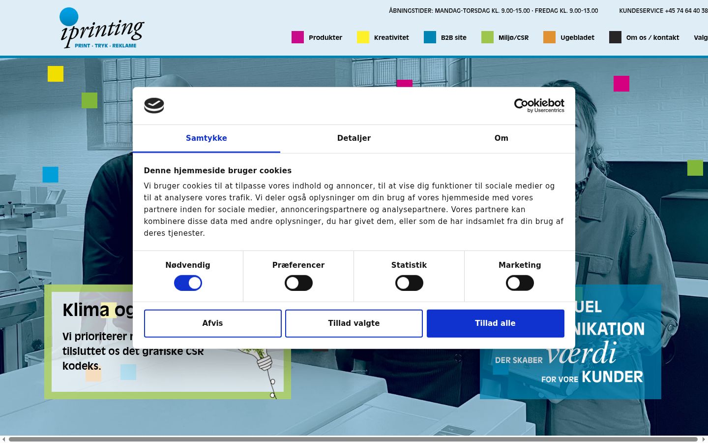Click the orange square beside Ugebladet
This screenshot has height=443, width=708.
(x=549, y=37)
